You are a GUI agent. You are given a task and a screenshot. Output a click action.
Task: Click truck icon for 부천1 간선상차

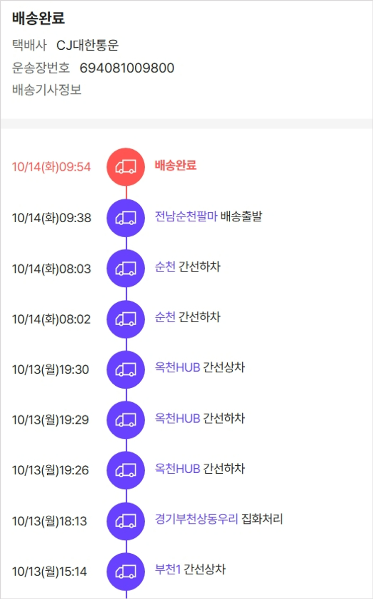126,572
